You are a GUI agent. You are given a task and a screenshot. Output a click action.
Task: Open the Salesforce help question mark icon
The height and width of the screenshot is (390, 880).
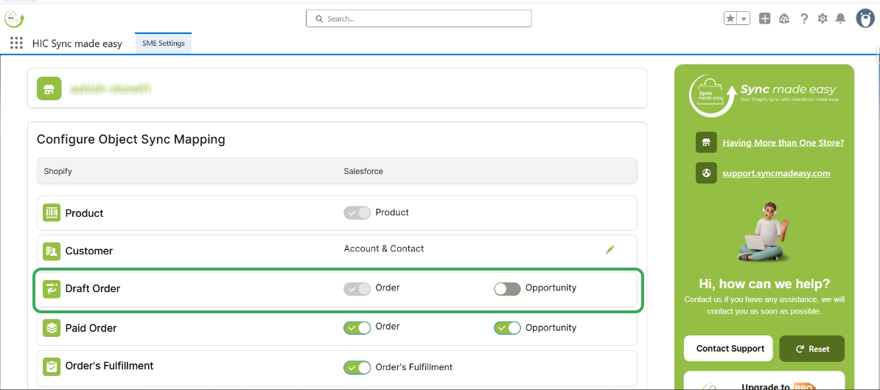point(804,18)
